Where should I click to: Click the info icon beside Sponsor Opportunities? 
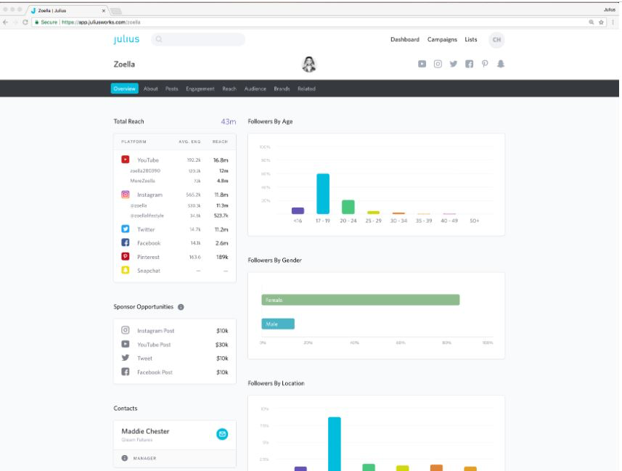tap(181, 306)
